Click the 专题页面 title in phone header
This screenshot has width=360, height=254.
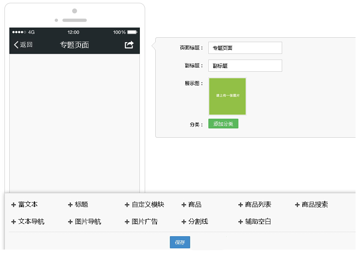click(75, 45)
